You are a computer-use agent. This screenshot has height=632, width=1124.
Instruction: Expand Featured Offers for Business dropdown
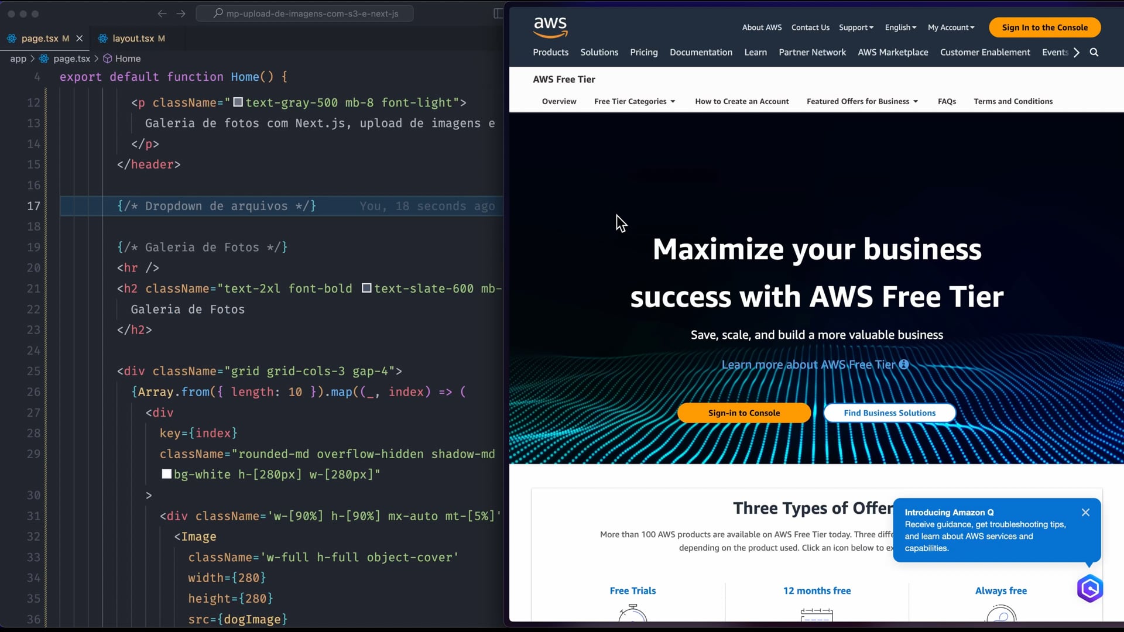pyautogui.click(x=862, y=102)
